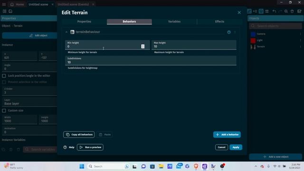The width and height of the screenshot is (304, 171).
Task: Close the Edit Terrain dialog
Action: pos(239,13)
